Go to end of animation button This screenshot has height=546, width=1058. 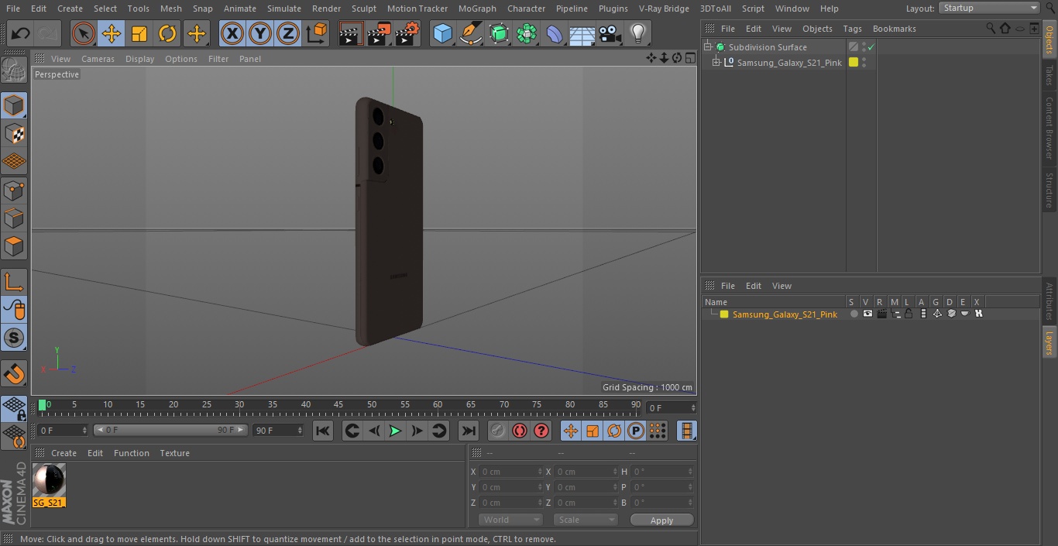coord(469,431)
